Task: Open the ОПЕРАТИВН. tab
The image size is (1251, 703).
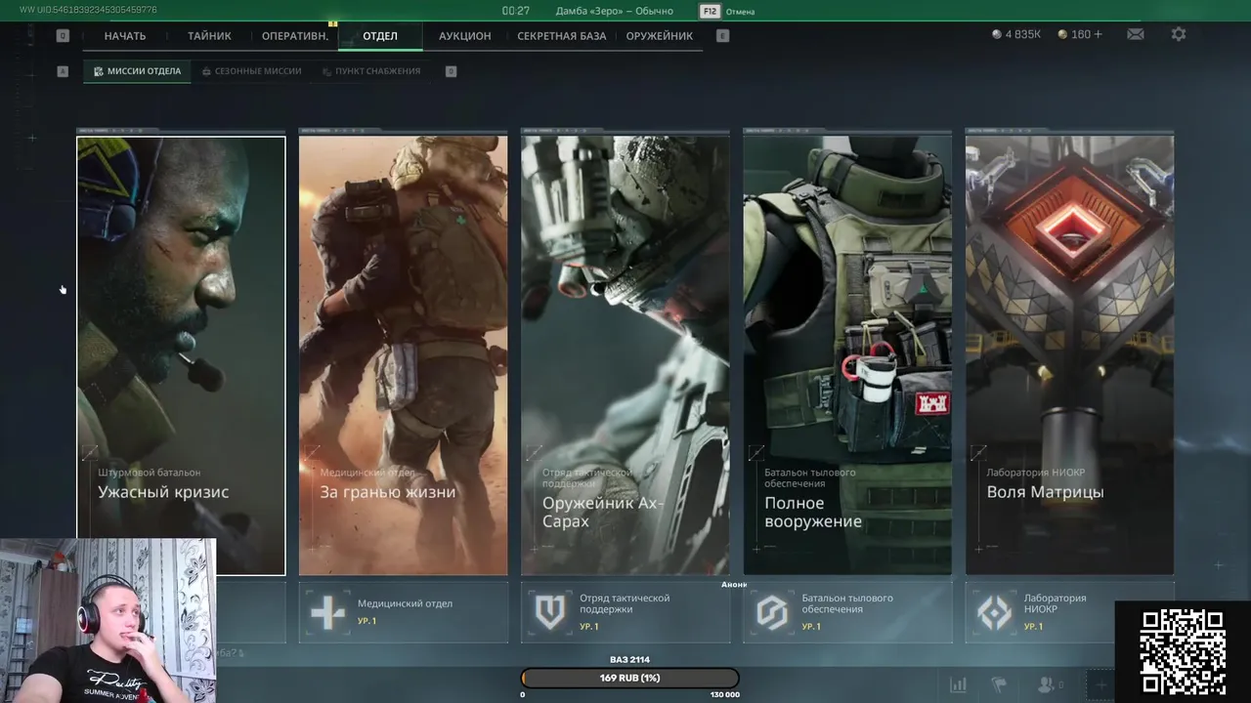Action: pyautogui.click(x=295, y=36)
